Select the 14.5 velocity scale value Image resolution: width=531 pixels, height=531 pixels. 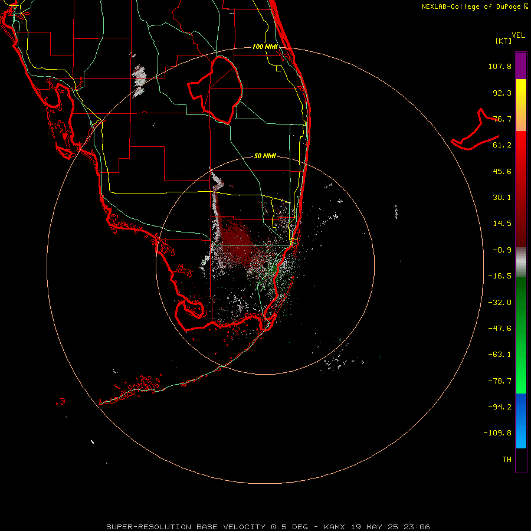coord(502,224)
